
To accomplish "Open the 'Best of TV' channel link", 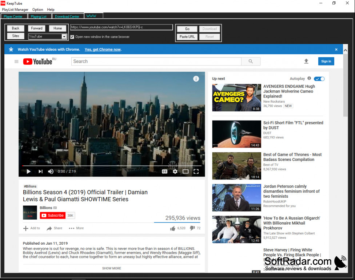I will click(x=271, y=165).
